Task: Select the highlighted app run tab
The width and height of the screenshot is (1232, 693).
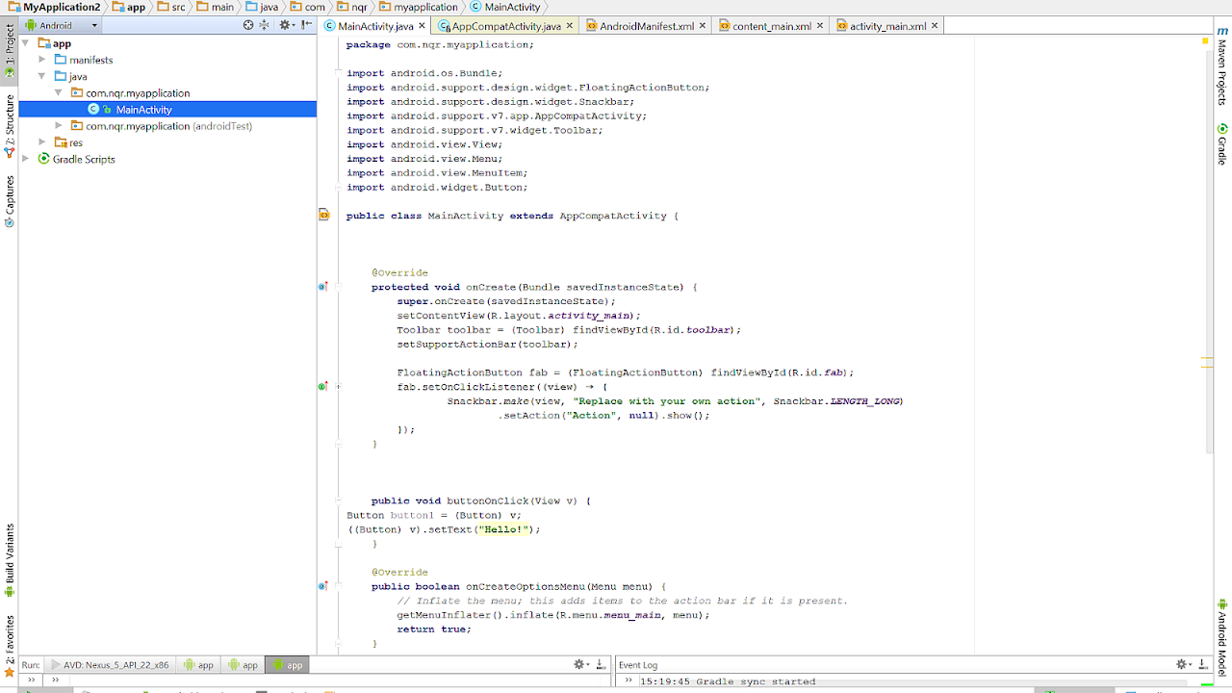Action: (288, 665)
